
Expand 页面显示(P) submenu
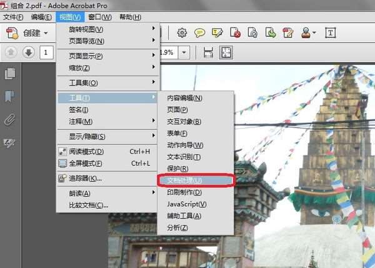(x=107, y=56)
